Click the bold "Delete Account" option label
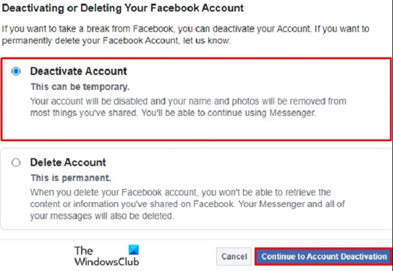The image size is (393, 271). [x=68, y=162]
